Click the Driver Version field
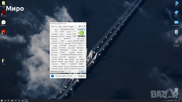This screenshot has height=102, width=182. coord(71,55)
